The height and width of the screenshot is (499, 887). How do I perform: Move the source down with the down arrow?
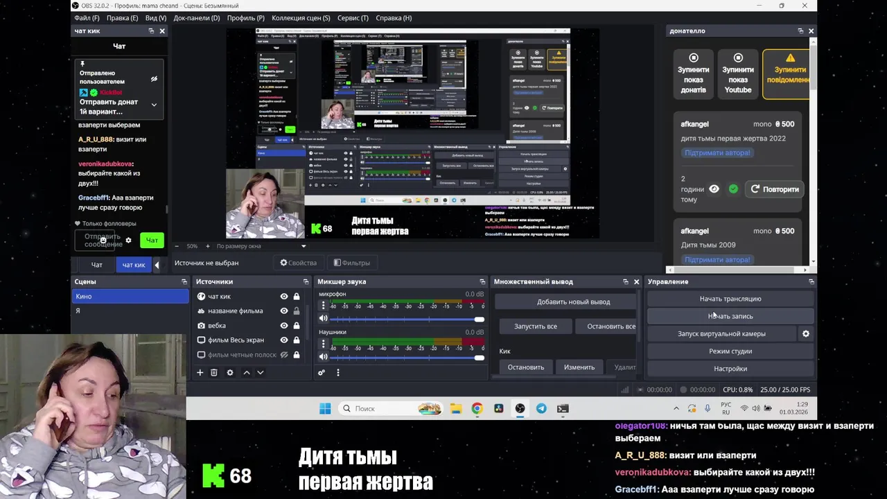[x=261, y=372]
